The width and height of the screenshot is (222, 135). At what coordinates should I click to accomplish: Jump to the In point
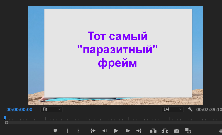[x=93, y=131]
